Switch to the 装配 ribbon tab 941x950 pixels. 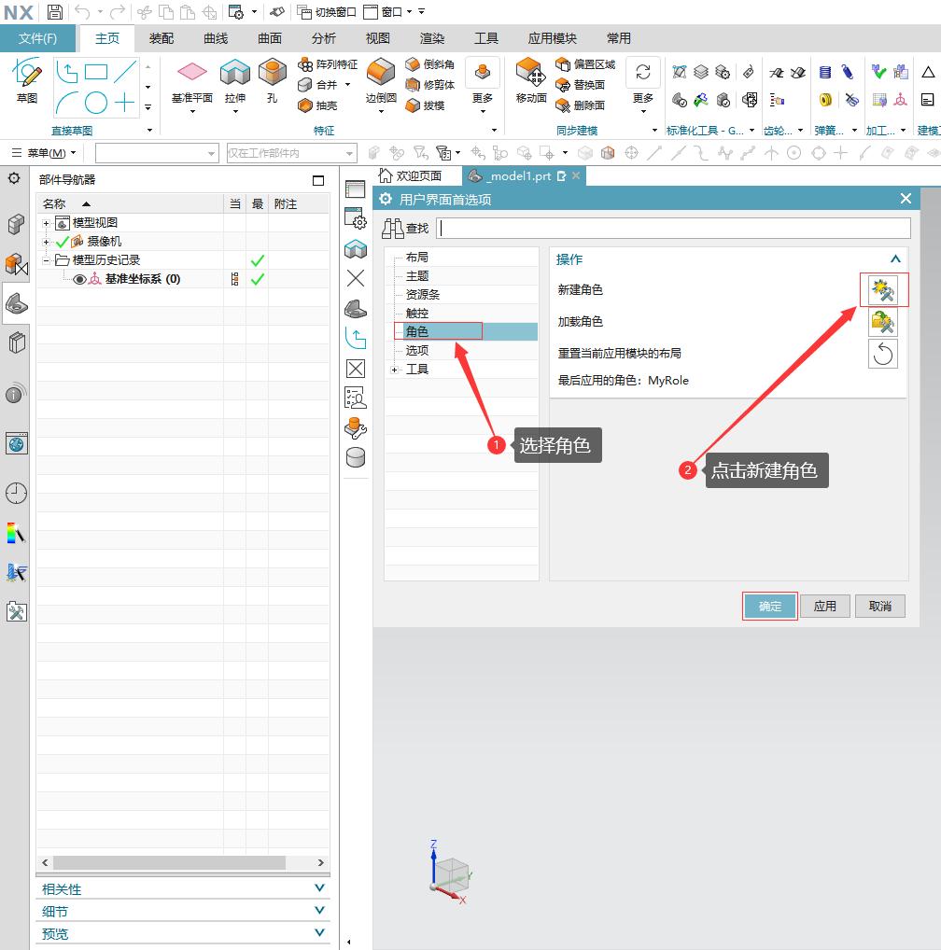(162, 38)
